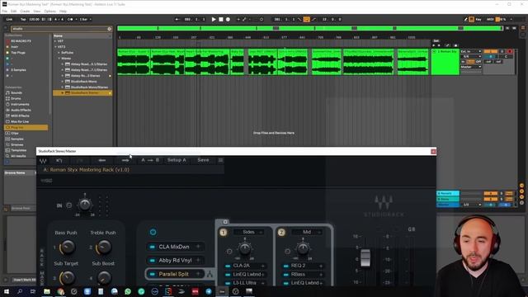Expand the StudioRack Mono plugin entry
The height and width of the screenshot is (297, 528).
click(x=63, y=82)
